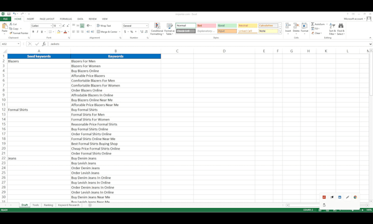Image resolution: width=373 pixels, height=224 pixels.
Task: Open the Fill dropdown
Action: (315, 28)
